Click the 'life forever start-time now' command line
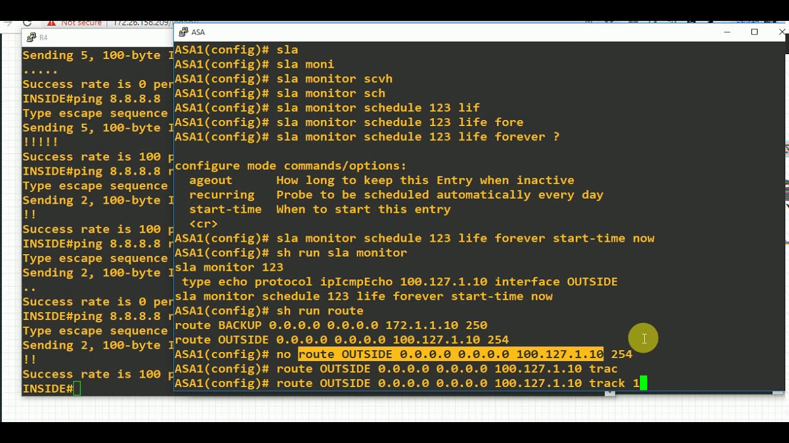Screen dimensions: 789x443 point(415,238)
